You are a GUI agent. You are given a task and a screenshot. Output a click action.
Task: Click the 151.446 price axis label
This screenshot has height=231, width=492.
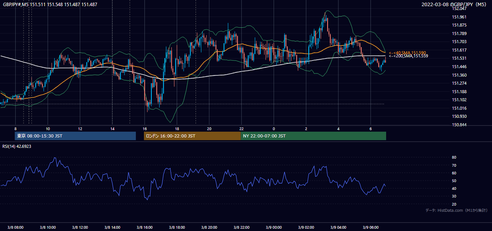[x=460, y=67]
